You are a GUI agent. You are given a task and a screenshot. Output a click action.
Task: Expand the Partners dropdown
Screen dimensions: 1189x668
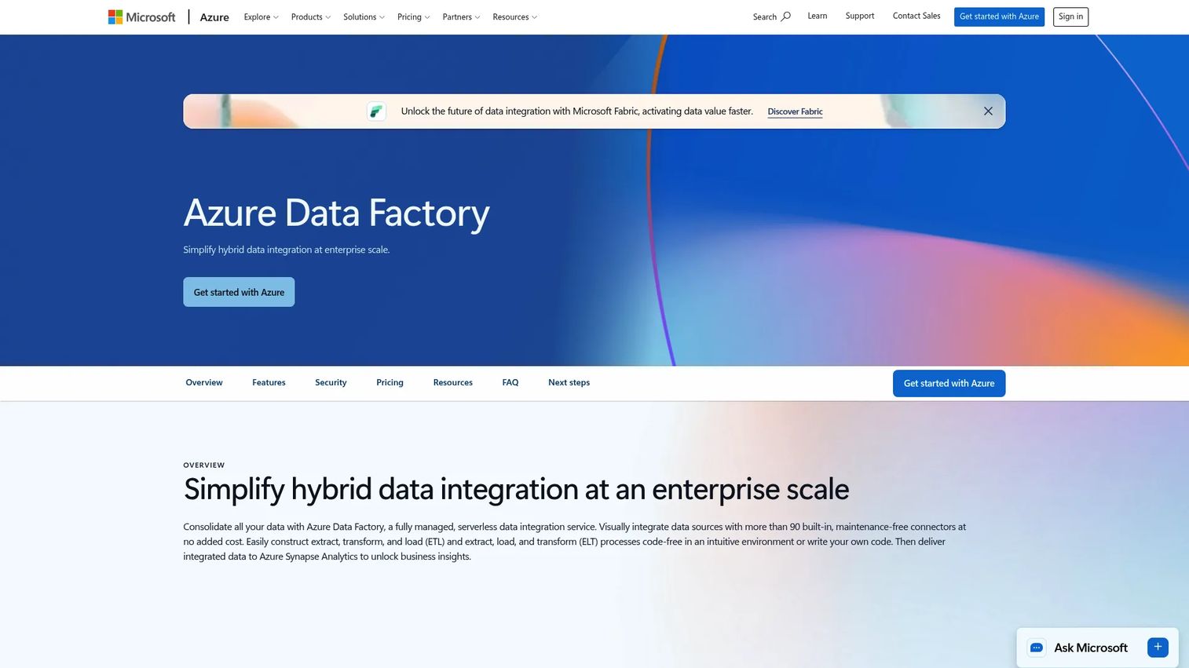coord(461,16)
